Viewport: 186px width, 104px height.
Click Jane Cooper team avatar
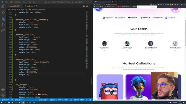(x=127, y=43)
